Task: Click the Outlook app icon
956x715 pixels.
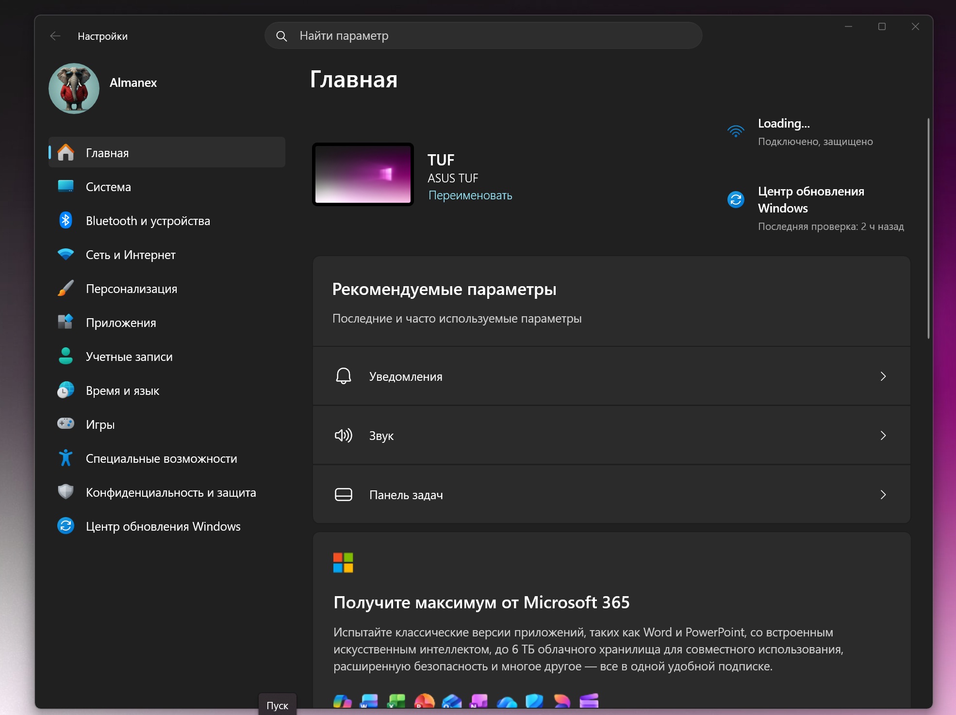Action: pyautogui.click(x=452, y=701)
